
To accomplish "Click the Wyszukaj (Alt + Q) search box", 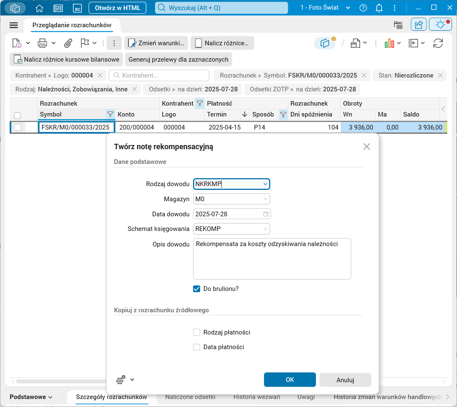I will coord(222,8).
